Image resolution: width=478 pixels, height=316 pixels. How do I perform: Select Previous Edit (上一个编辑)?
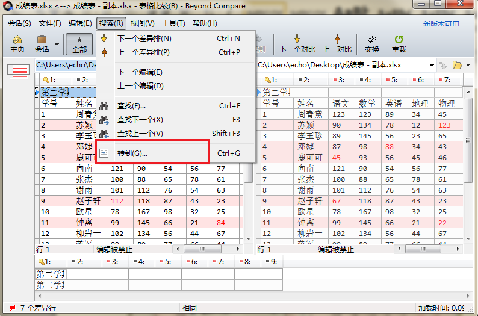click(x=176, y=86)
